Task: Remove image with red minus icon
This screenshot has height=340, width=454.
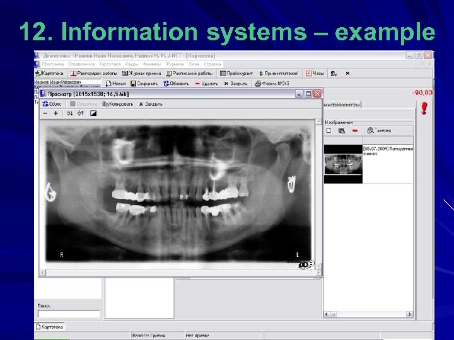Action: point(355,131)
